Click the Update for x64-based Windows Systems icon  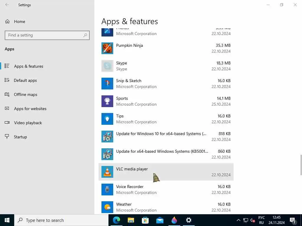click(107, 154)
